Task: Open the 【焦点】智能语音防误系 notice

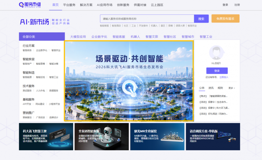Action: [x=213, y=96]
